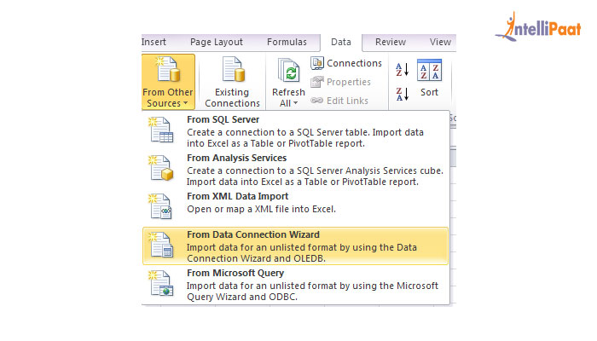Collapse the From Other Sources dropdown arrow

tap(185, 103)
